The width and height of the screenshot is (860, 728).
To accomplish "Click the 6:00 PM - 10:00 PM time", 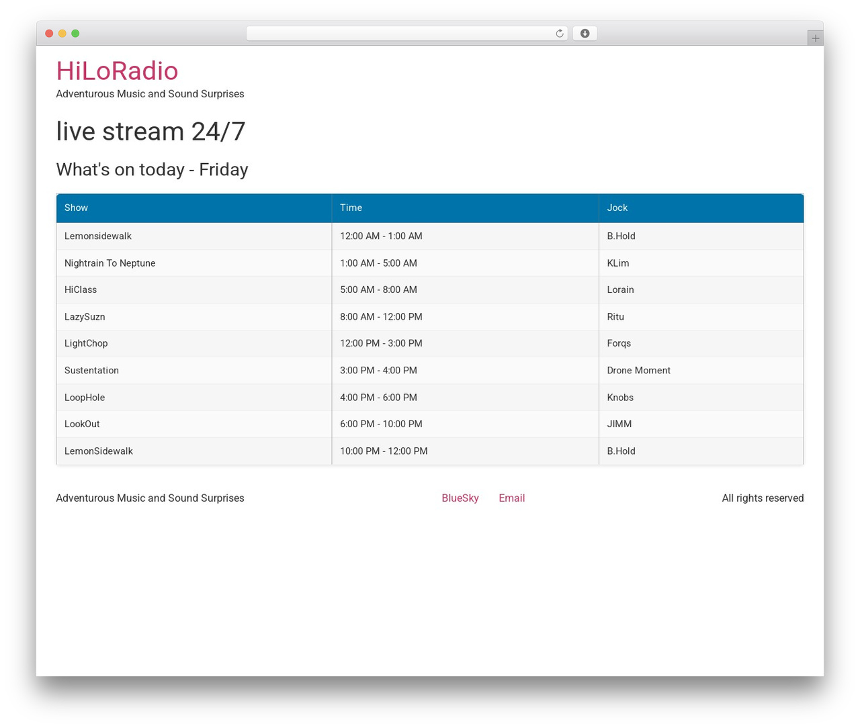I will click(381, 424).
